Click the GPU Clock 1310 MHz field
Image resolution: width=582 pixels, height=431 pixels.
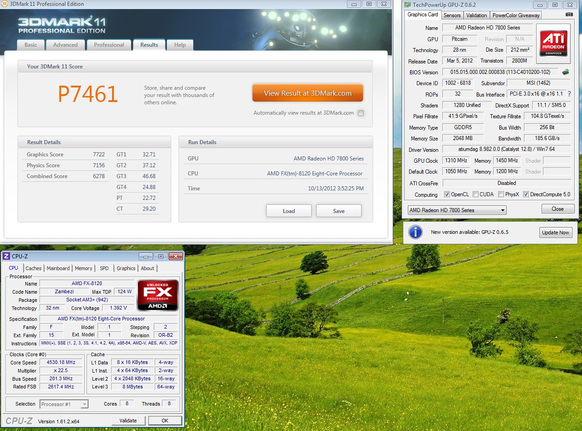click(457, 160)
